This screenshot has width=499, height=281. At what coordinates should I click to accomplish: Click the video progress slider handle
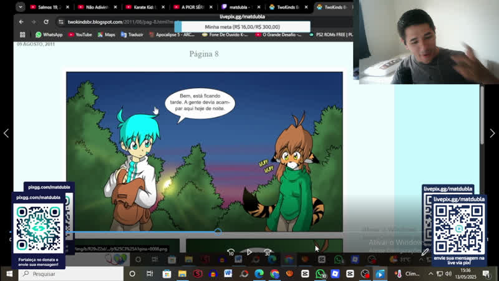click(x=218, y=232)
